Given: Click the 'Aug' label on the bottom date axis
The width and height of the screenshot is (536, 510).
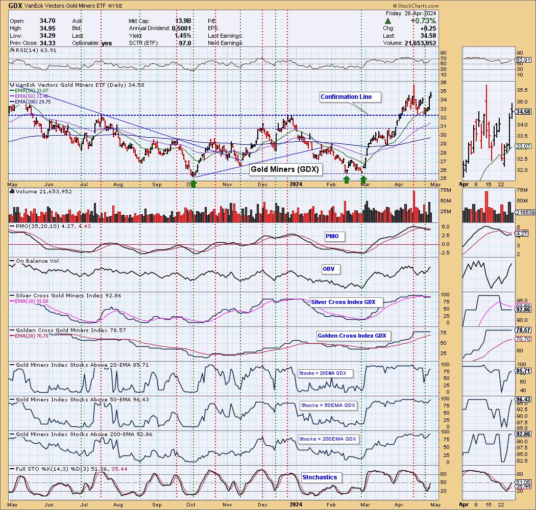Looking at the screenshot, I should (117, 504).
